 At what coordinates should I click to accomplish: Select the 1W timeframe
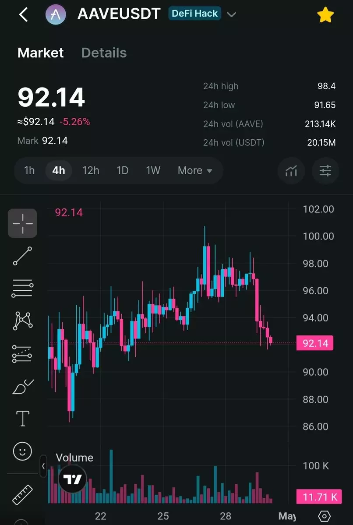(153, 170)
